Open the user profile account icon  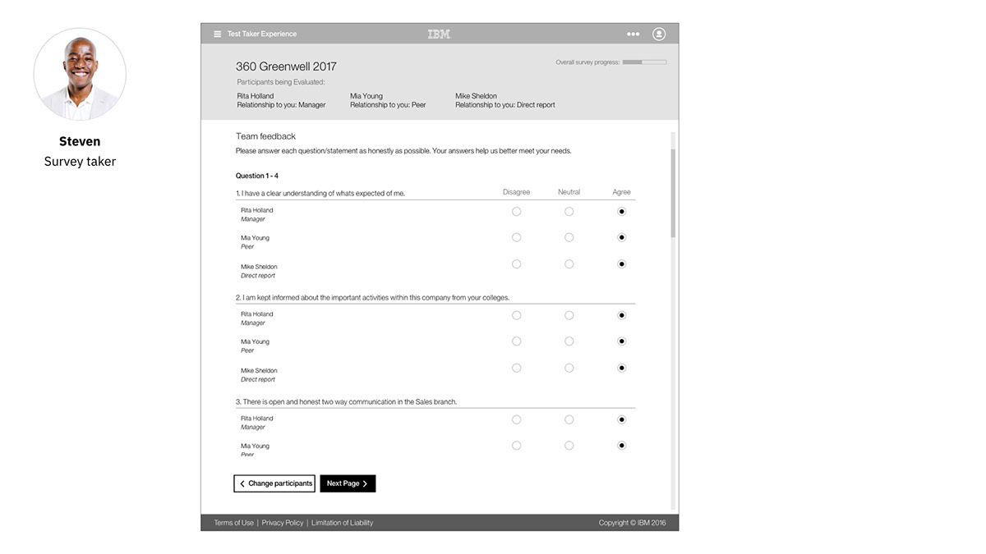coord(659,34)
